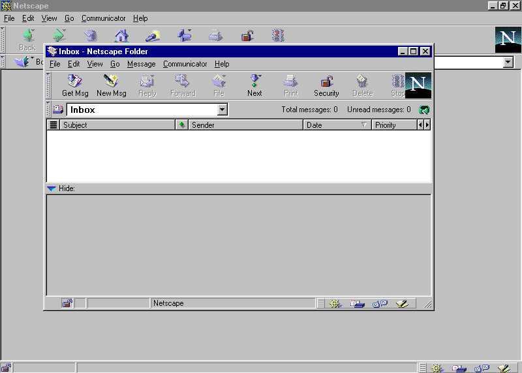This screenshot has height=373, width=522.
Task: Open Discussions from Inbox component bar
Action: (x=380, y=303)
